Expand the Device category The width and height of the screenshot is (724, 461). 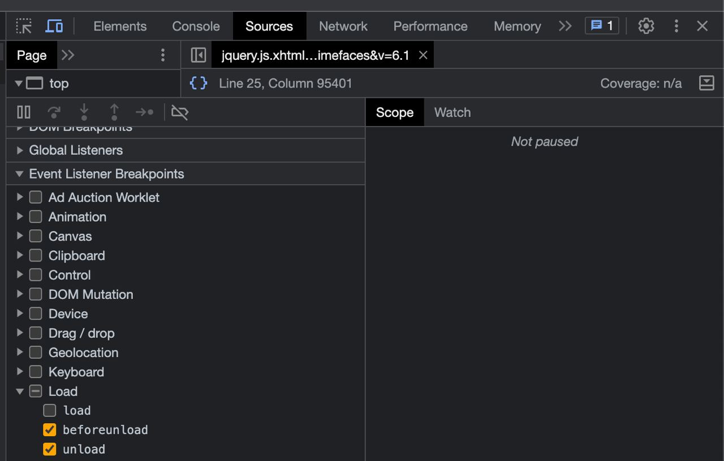[20, 314]
